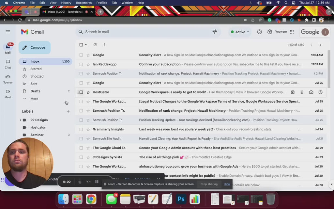Archive the HostGator email
This screenshot has height=209, width=334.
pos(293,92)
